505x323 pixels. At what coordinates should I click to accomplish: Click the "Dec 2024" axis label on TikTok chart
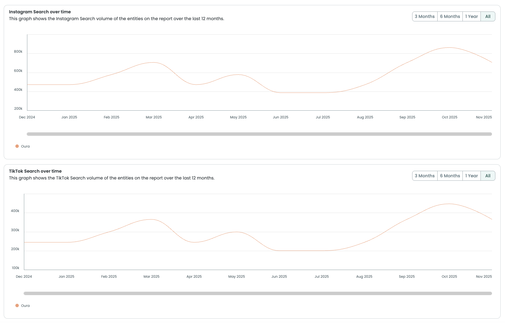click(24, 276)
